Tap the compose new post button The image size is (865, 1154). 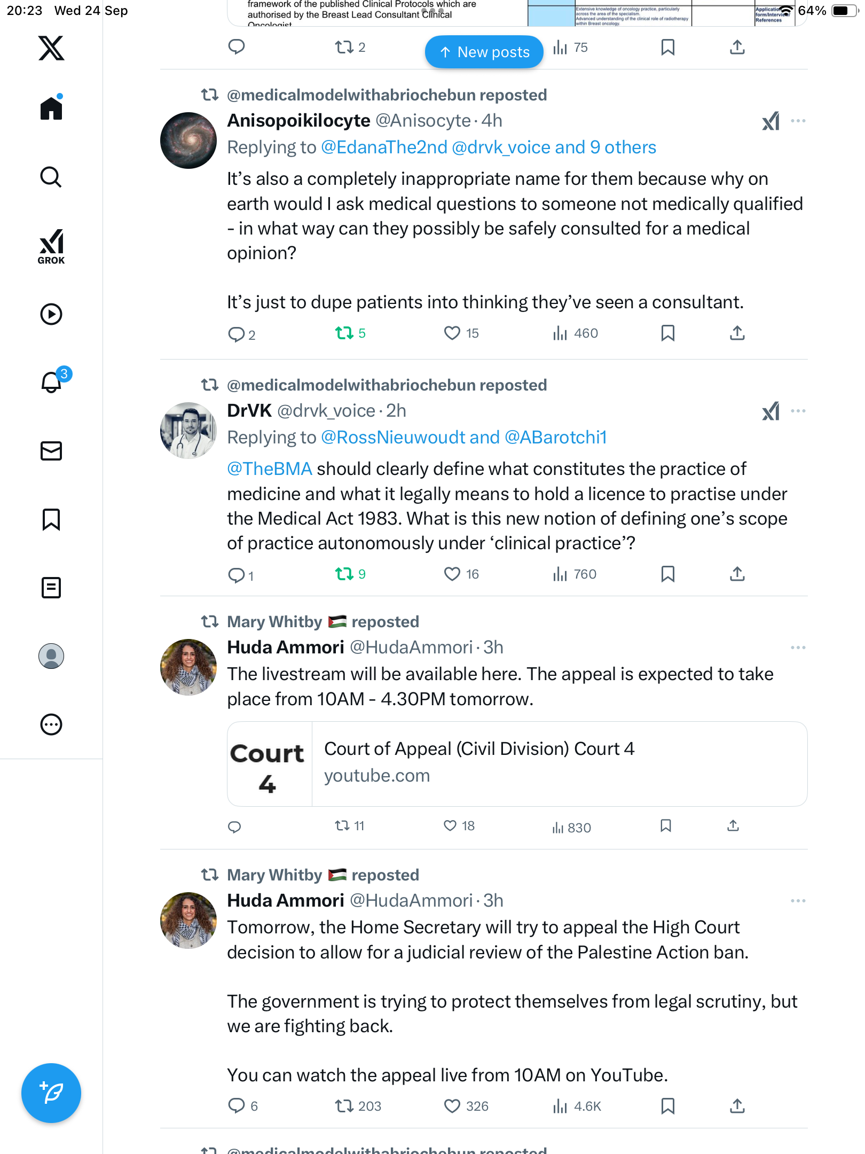click(51, 1093)
